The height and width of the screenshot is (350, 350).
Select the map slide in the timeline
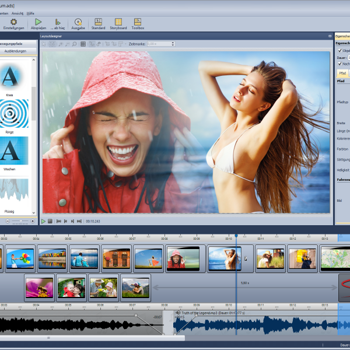pyautogui.click(x=335, y=258)
